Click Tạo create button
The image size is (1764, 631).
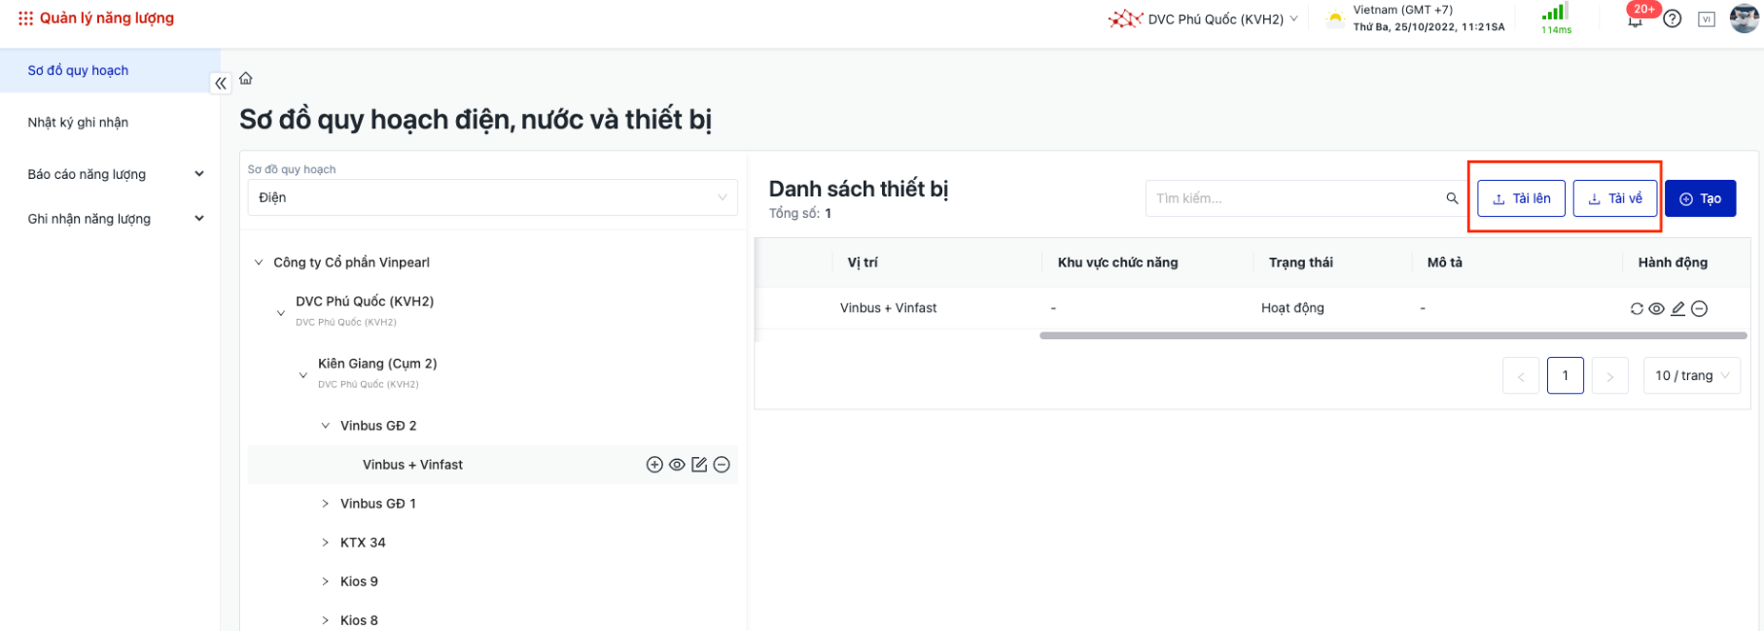[x=1701, y=198]
